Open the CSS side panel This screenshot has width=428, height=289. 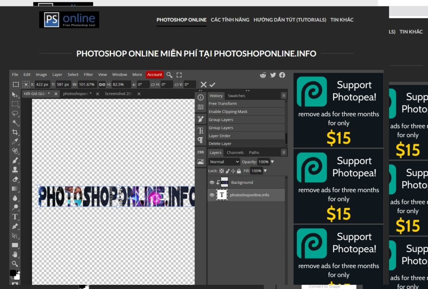[x=201, y=152]
